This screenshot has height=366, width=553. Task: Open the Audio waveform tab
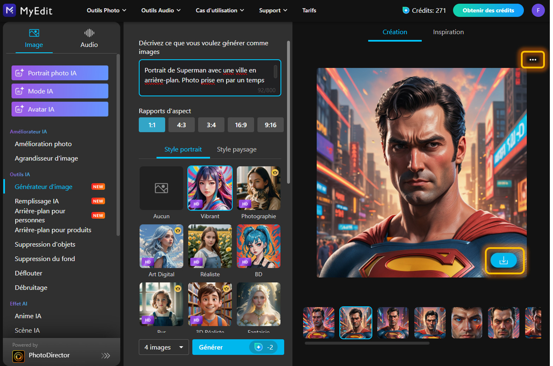click(x=89, y=33)
